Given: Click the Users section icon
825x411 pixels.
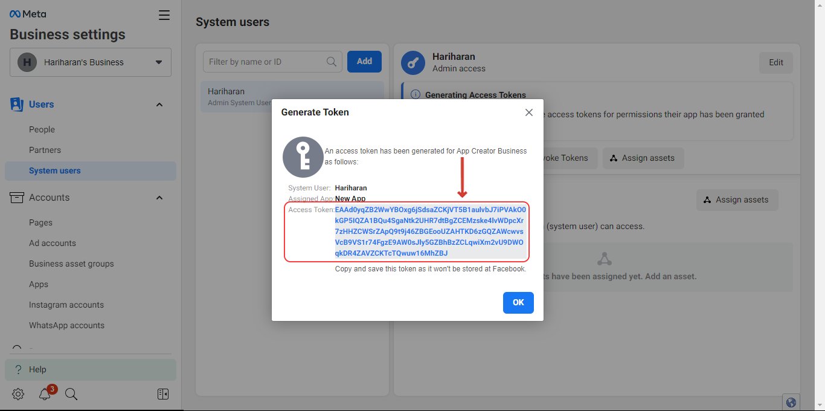Looking at the screenshot, I should tap(17, 104).
